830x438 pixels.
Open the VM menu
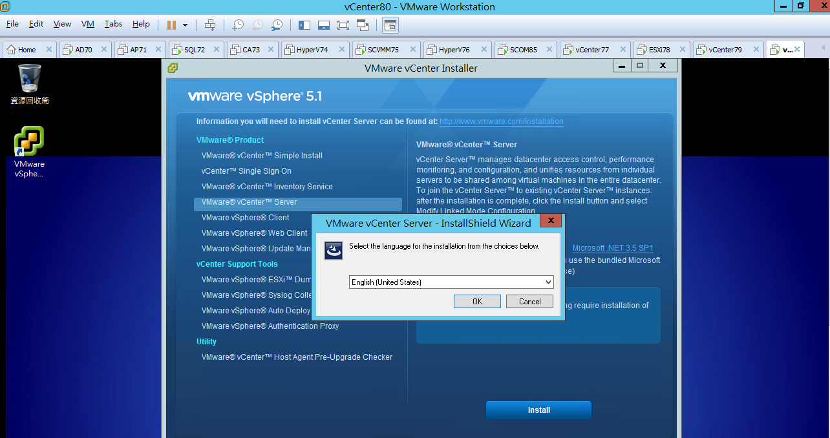(88, 24)
